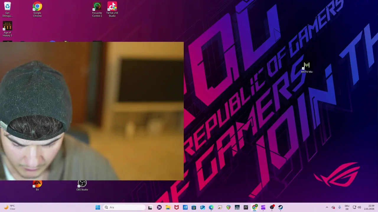Viewport: 378px width, 212px height.
Task: Open TikTok LIVE Studio desktop shortcut
Action: [112, 9]
